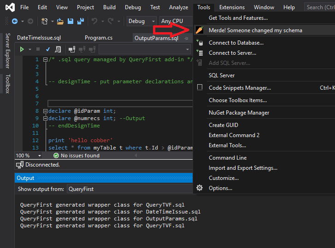
Task: Click the Options gear icon
Action: [200, 188]
